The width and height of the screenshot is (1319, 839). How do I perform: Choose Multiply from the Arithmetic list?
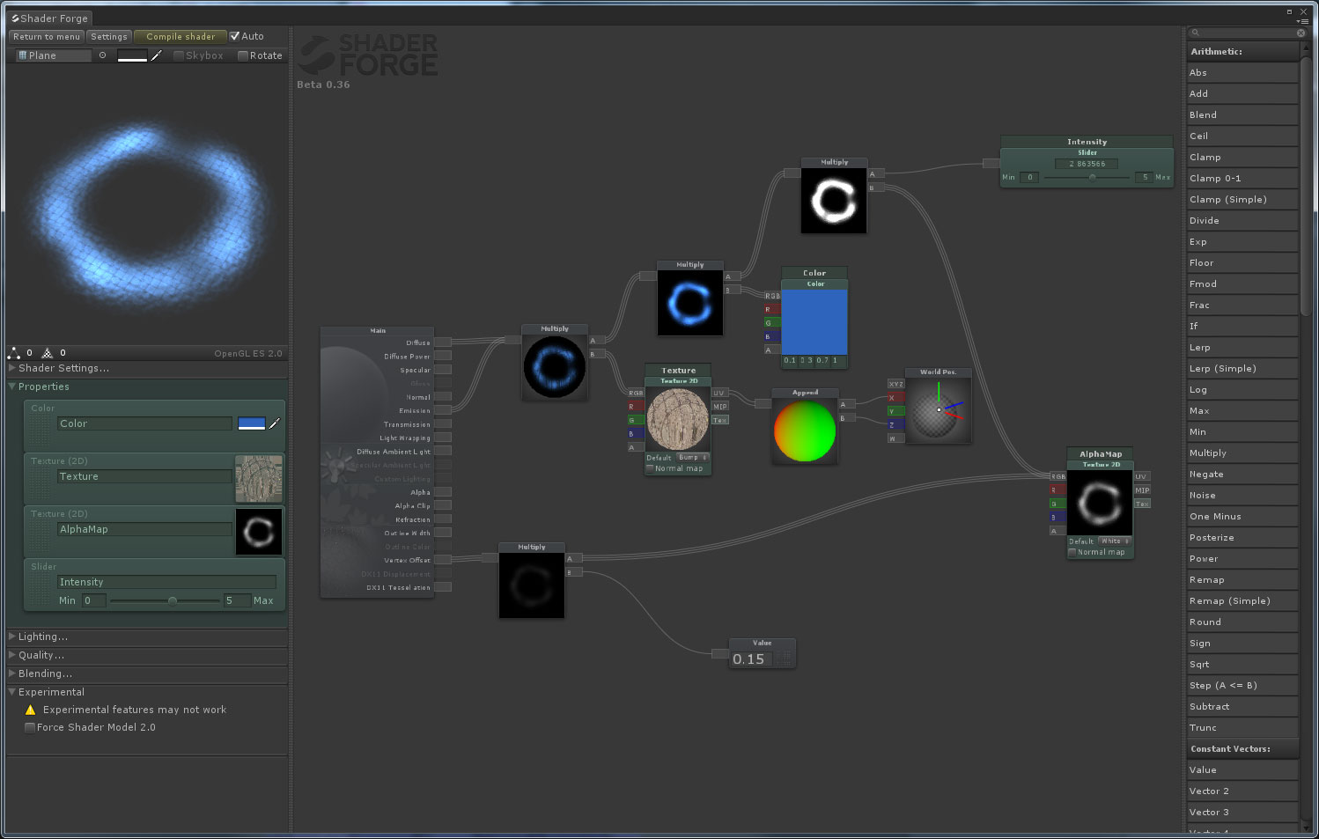[1242, 453]
